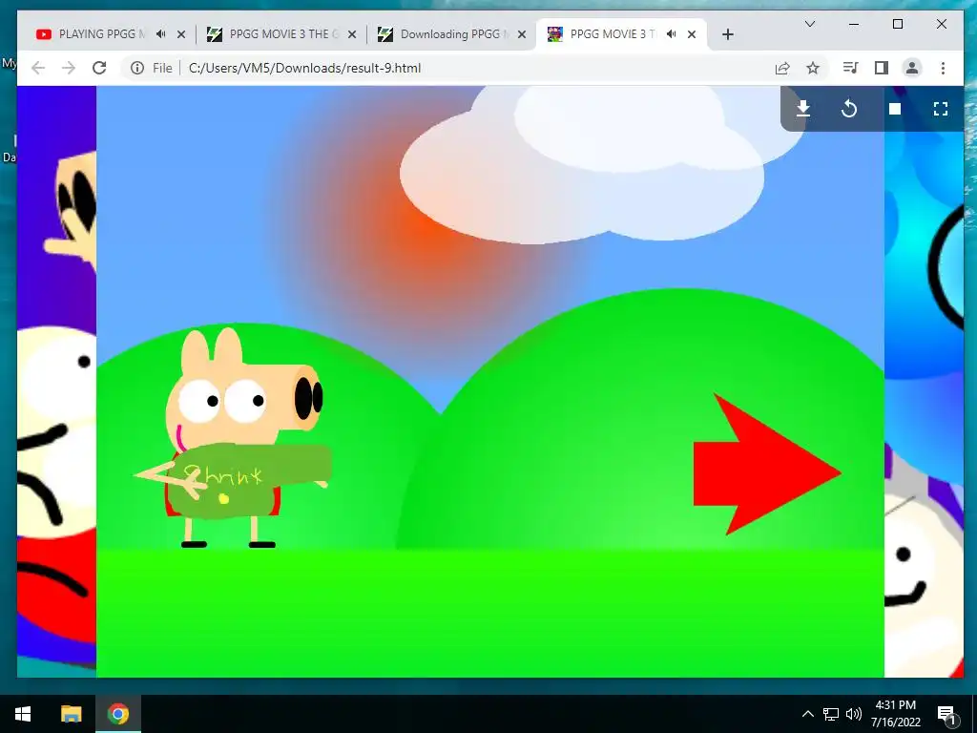The height and width of the screenshot is (733, 977).
Task: Close the Downloading PPGG tab
Action: click(x=523, y=34)
